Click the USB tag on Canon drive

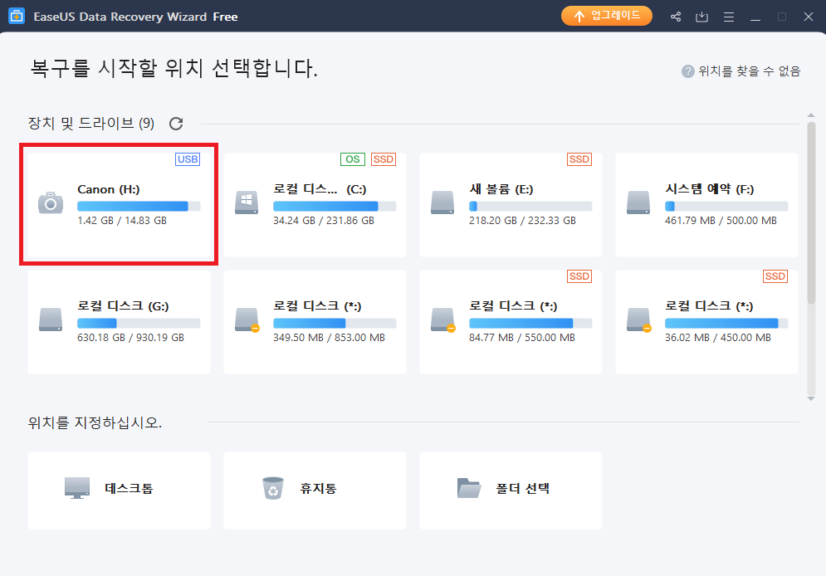188,159
